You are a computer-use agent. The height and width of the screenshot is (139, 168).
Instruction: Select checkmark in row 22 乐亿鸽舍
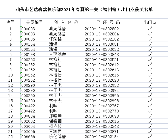[150, 136]
